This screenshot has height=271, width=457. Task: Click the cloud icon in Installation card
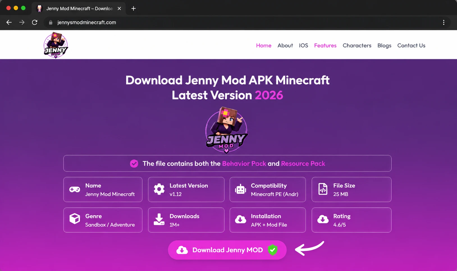pos(241,219)
